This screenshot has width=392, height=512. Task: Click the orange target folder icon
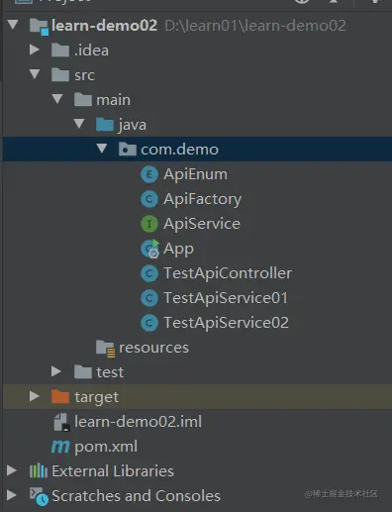click(x=60, y=397)
